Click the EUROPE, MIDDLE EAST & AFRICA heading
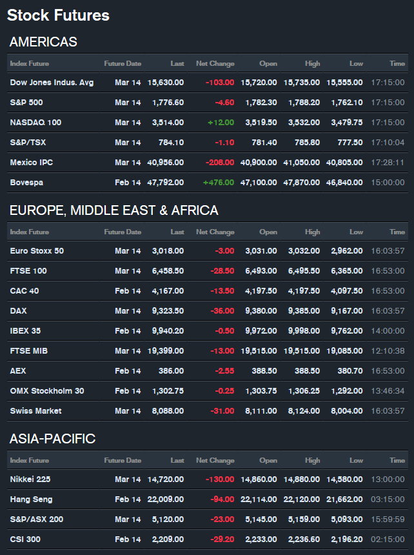 point(113,211)
